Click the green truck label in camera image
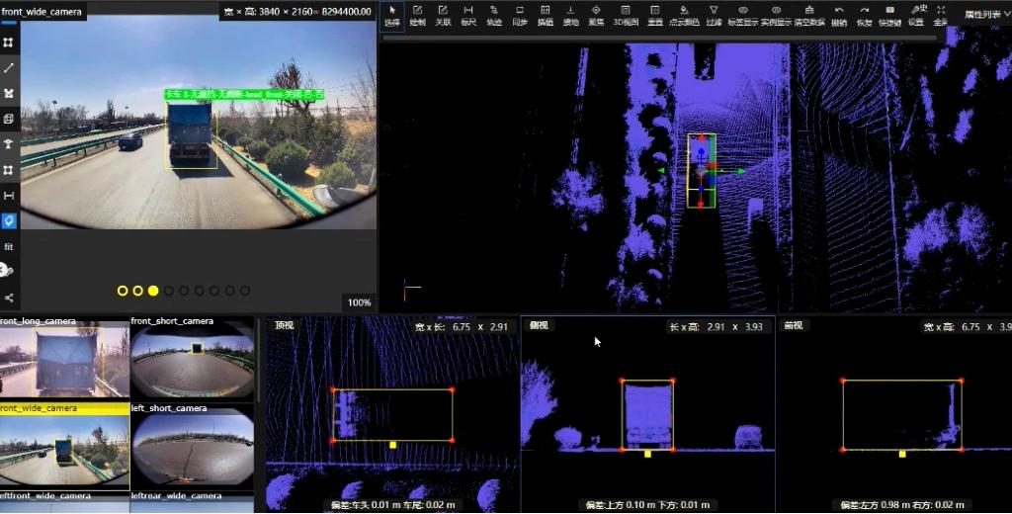1012x514 pixels. 244,94
